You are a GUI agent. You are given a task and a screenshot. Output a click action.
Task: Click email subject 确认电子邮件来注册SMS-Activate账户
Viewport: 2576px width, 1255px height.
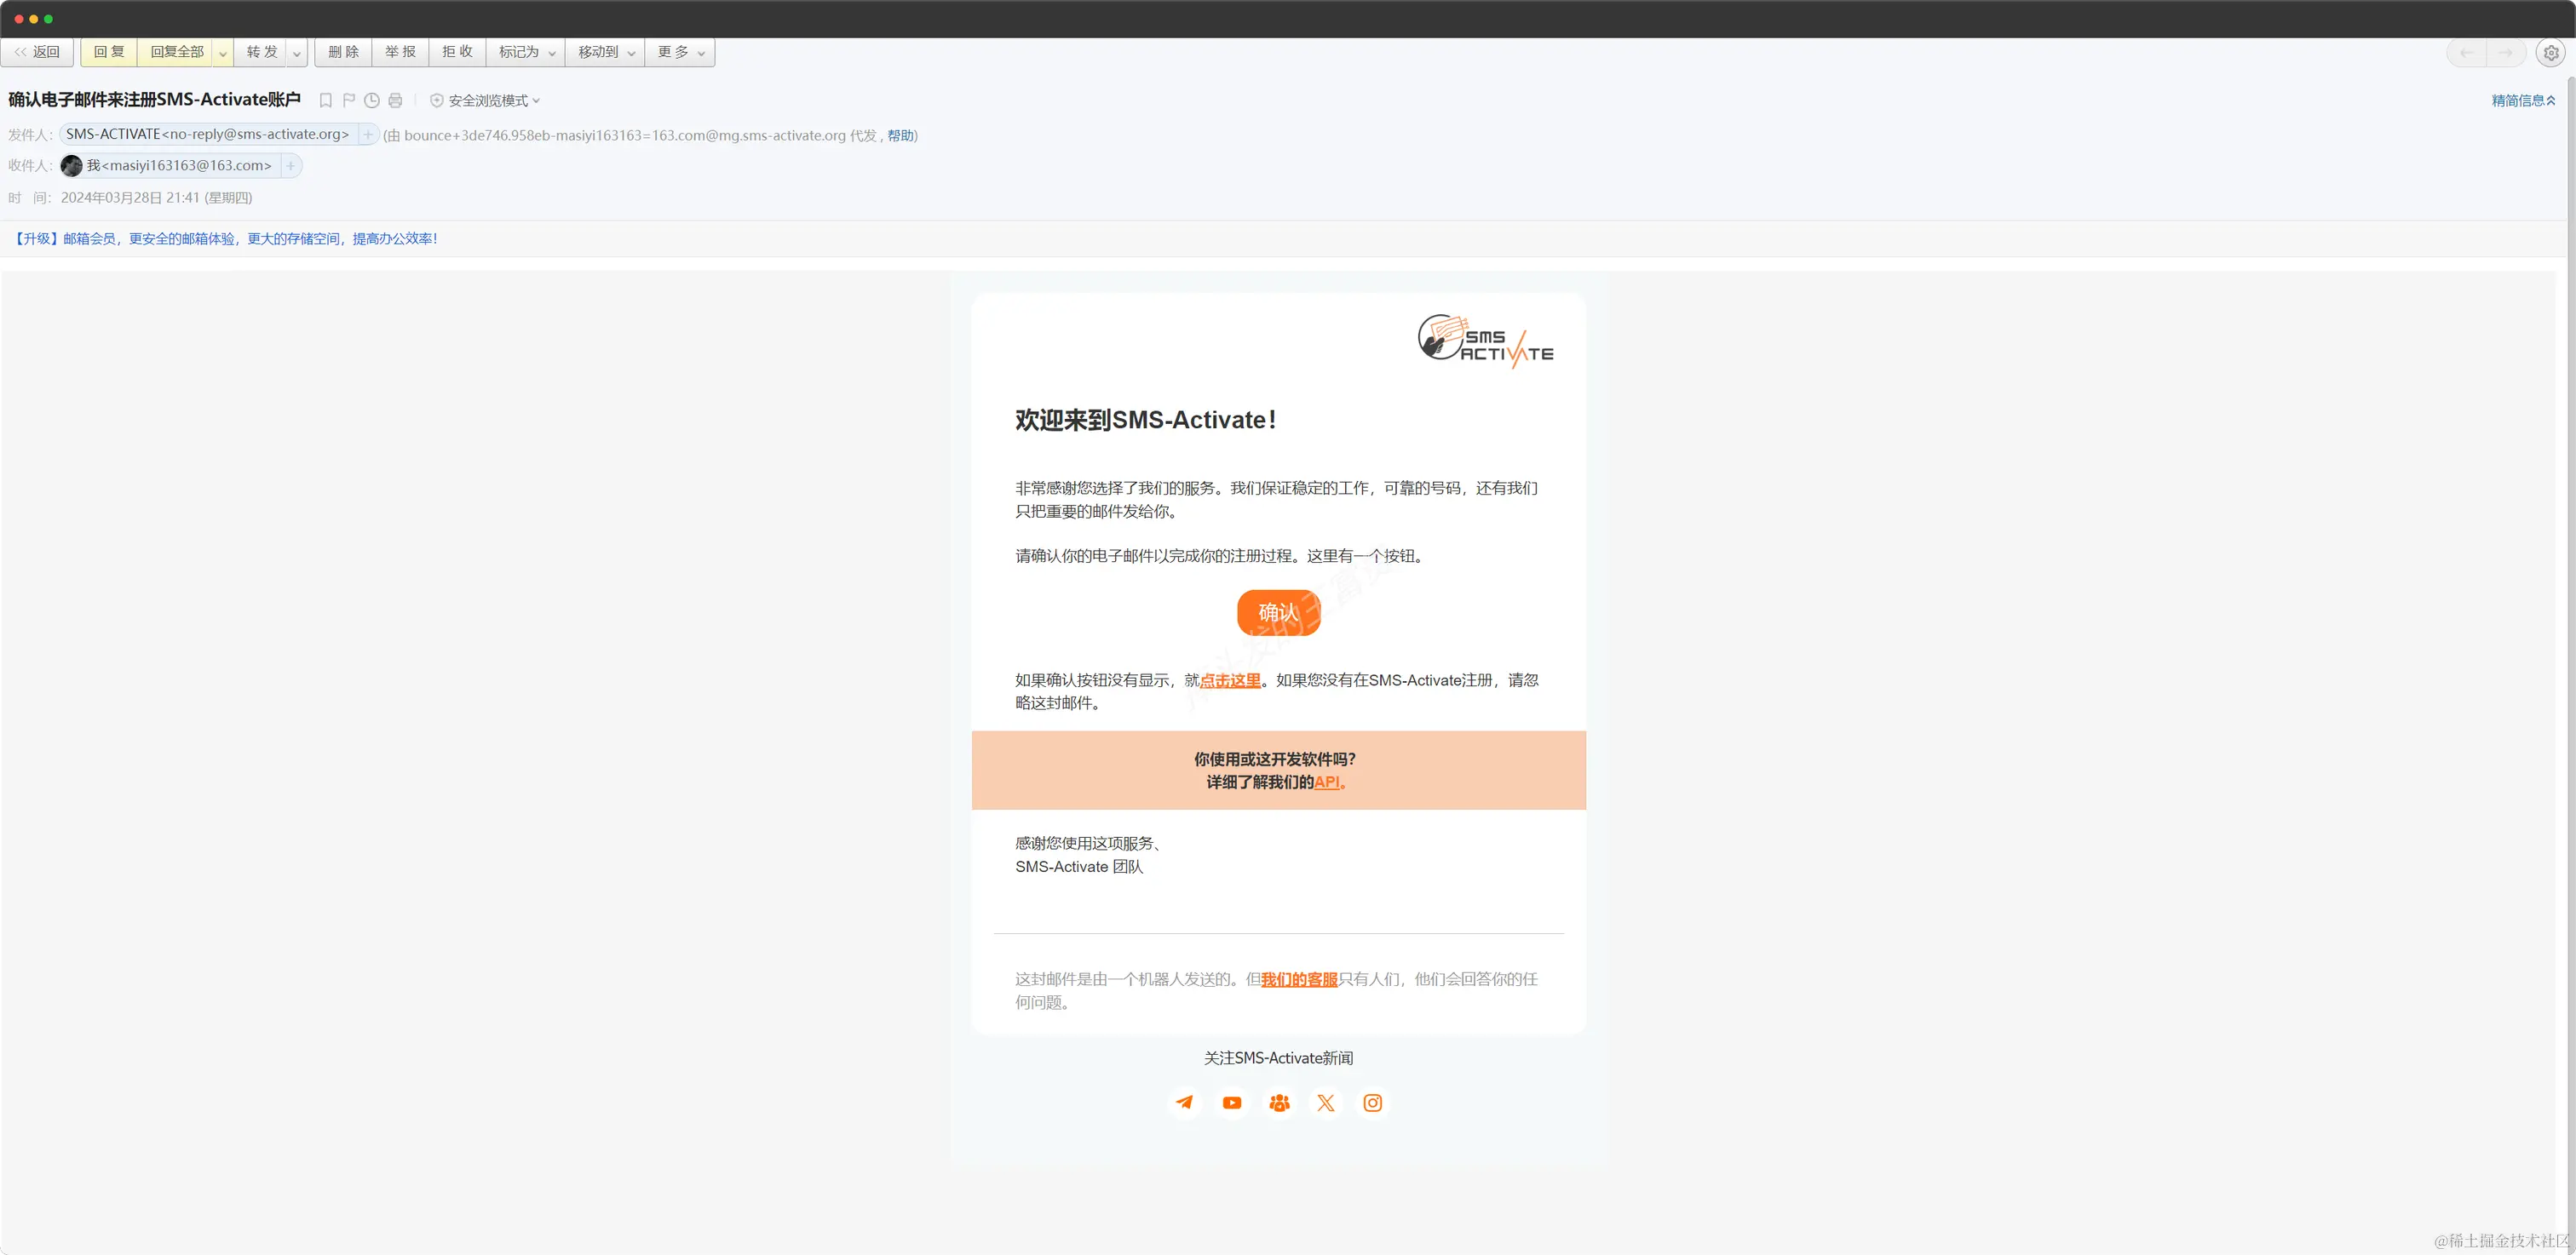pyautogui.click(x=155, y=100)
